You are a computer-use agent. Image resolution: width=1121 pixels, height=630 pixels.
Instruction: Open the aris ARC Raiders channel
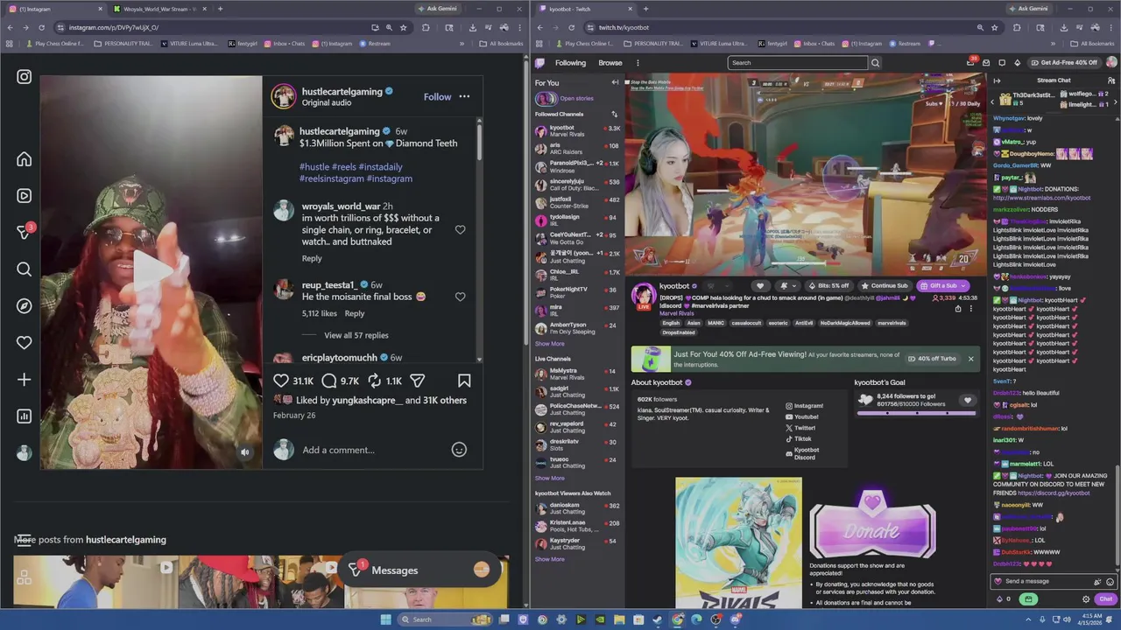pyautogui.click(x=577, y=149)
